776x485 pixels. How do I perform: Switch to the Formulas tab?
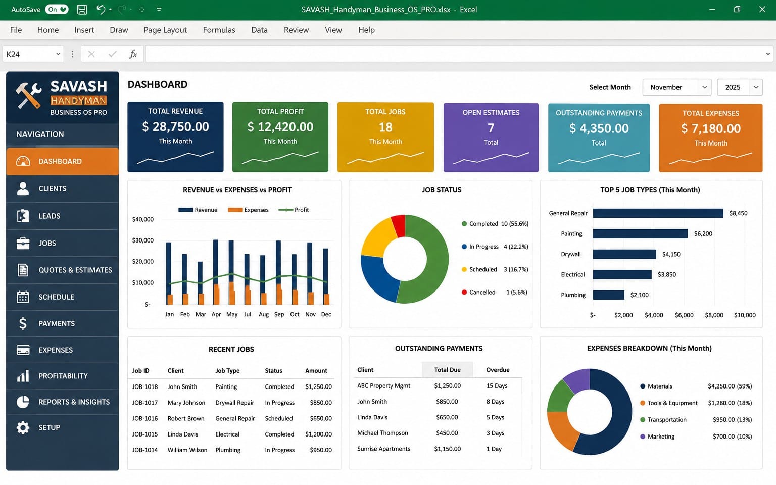coord(219,30)
